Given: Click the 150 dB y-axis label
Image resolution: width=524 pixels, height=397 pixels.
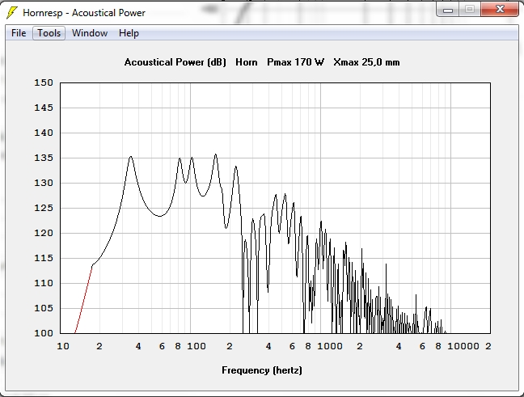Looking at the screenshot, I should 44,82.
